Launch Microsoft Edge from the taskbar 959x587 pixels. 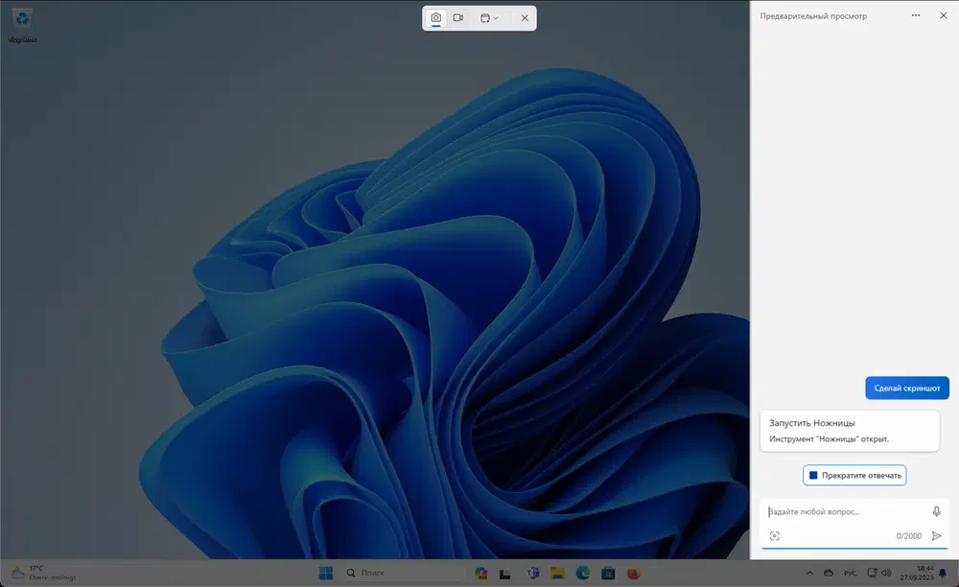[583, 573]
